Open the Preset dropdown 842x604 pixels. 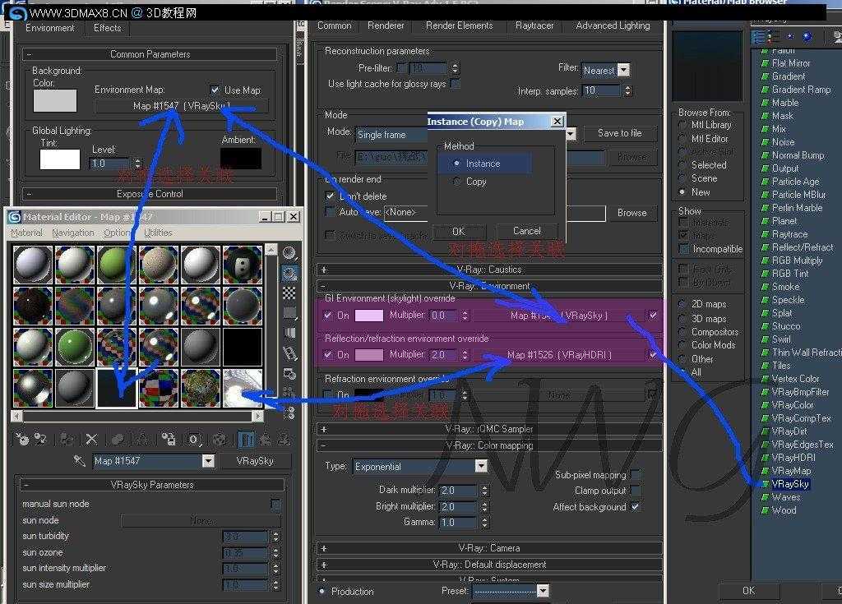click(x=543, y=591)
